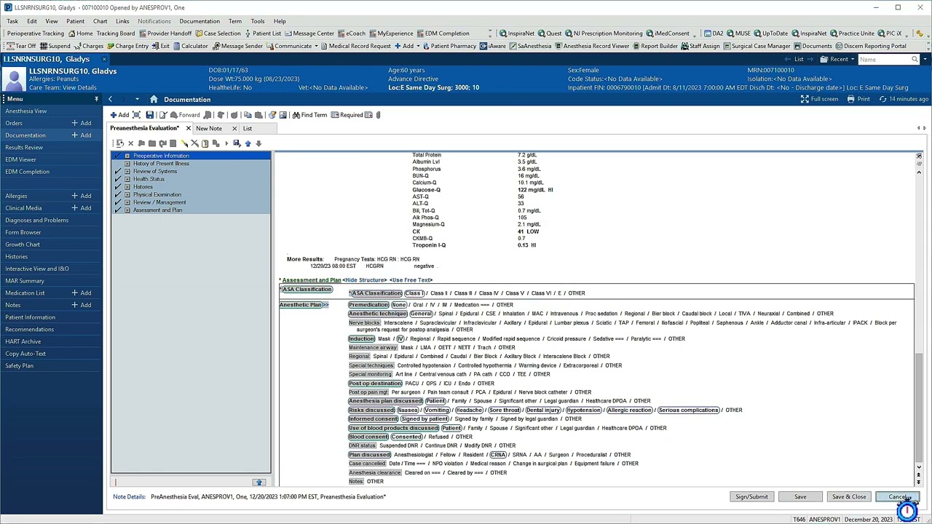Image resolution: width=932 pixels, height=524 pixels.
Task: Suspend the current session
Action: point(55,46)
